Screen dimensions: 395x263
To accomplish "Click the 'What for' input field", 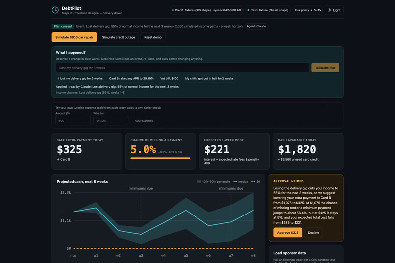I will tap(111, 120).
